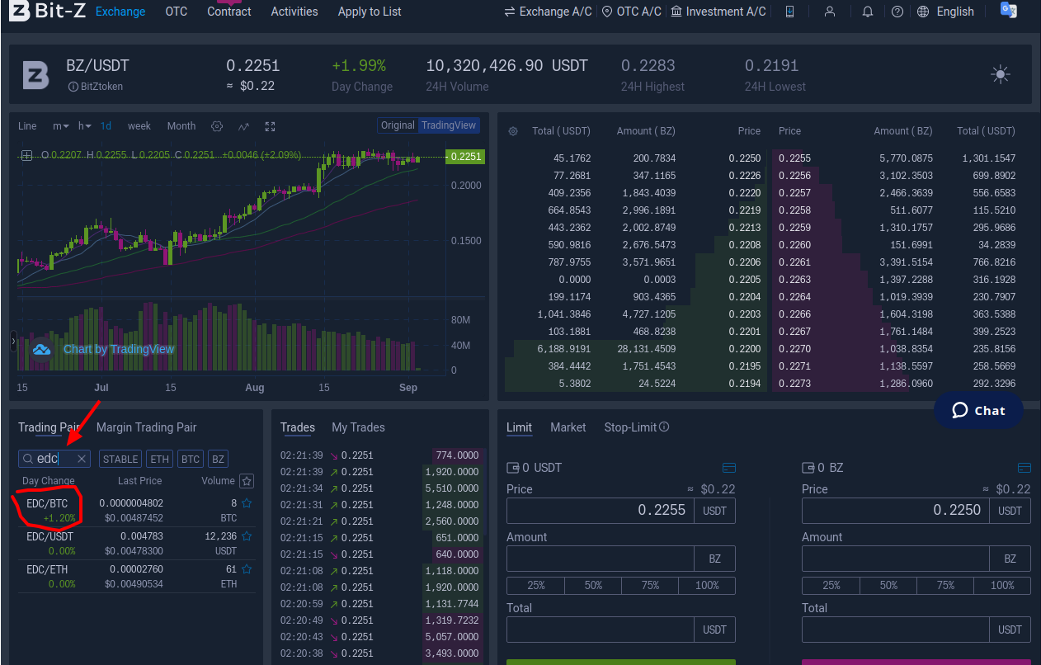Image resolution: width=1041 pixels, height=665 pixels.
Task: Open the hours interval dropdown
Action: [x=85, y=126]
